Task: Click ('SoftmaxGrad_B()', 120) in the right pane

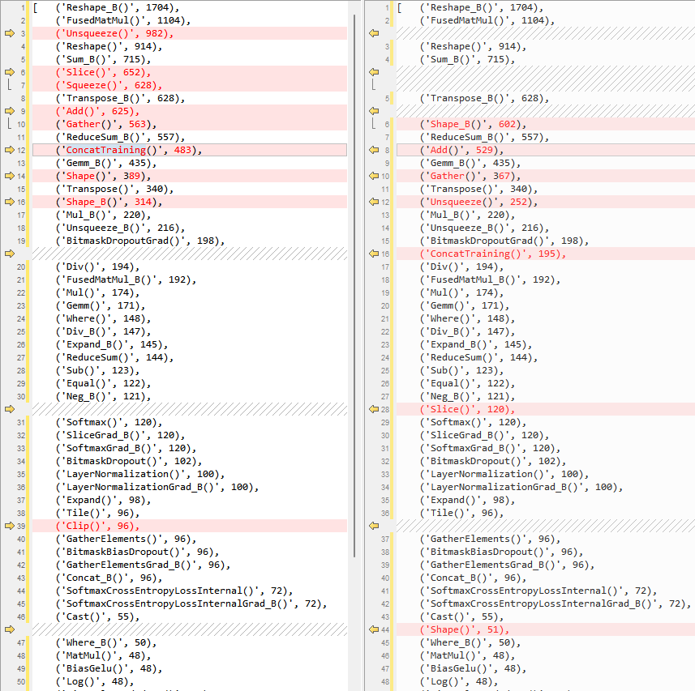Action: click(x=491, y=448)
